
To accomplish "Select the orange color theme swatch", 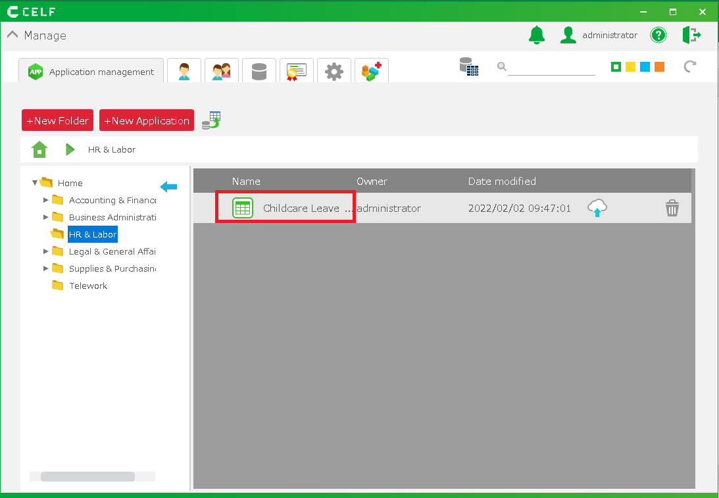I will (659, 67).
